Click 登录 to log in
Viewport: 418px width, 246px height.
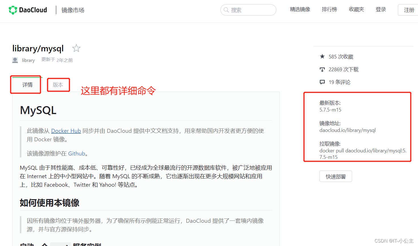(x=381, y=9)
